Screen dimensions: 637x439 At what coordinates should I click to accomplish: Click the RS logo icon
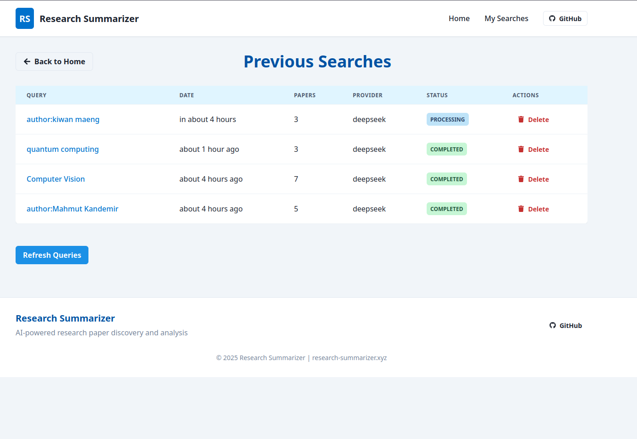(x=25, y=18)
